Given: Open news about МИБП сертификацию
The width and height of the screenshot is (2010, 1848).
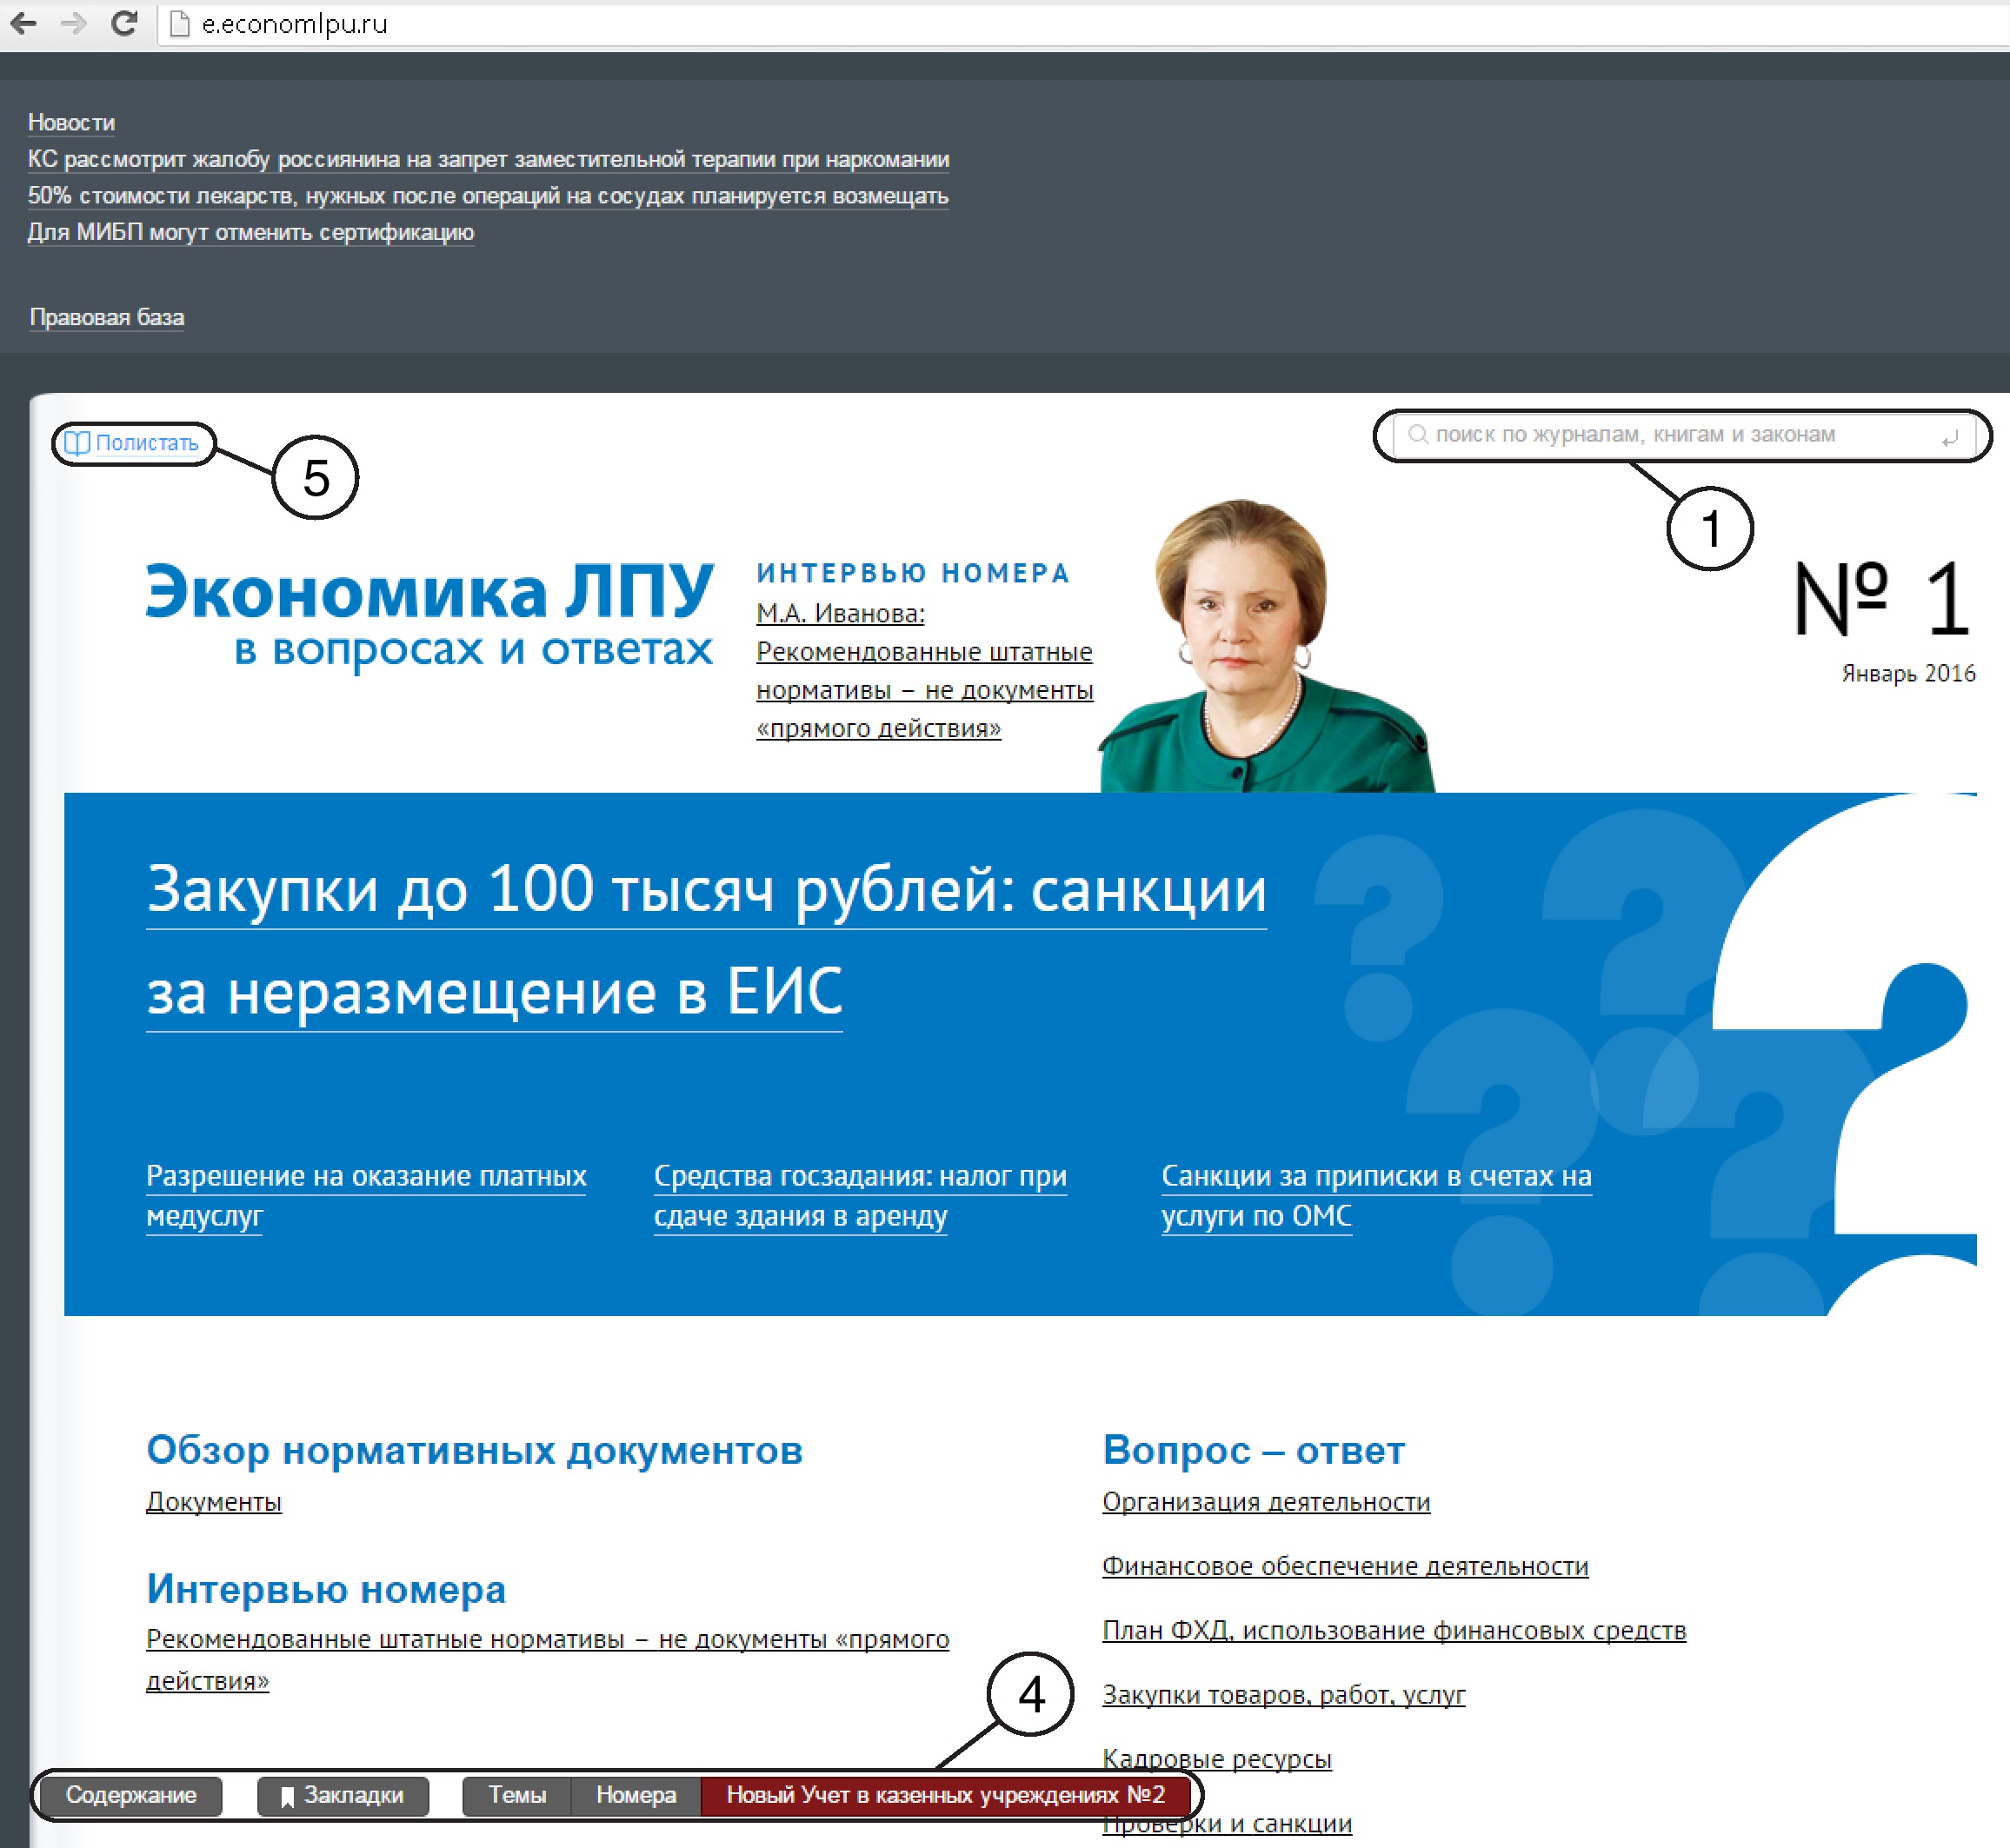Looking at the screenshot, I should tap(250, 232).
